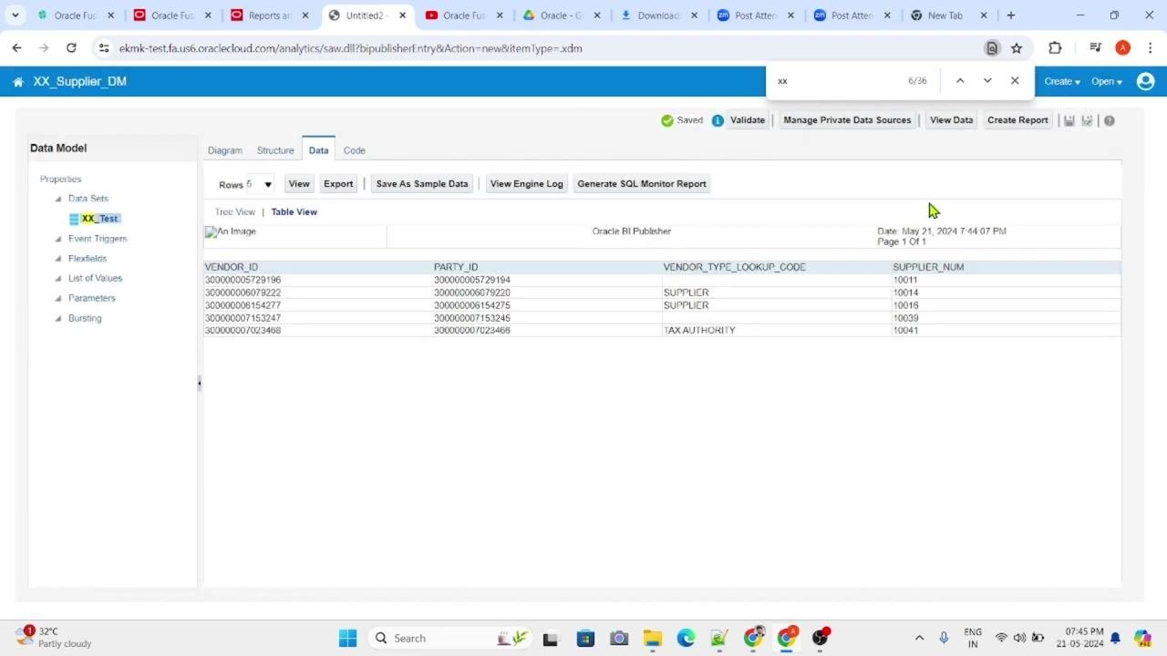Open the Code tab
This screenshot has width=1167, height=656.
(x=354, y=150)
